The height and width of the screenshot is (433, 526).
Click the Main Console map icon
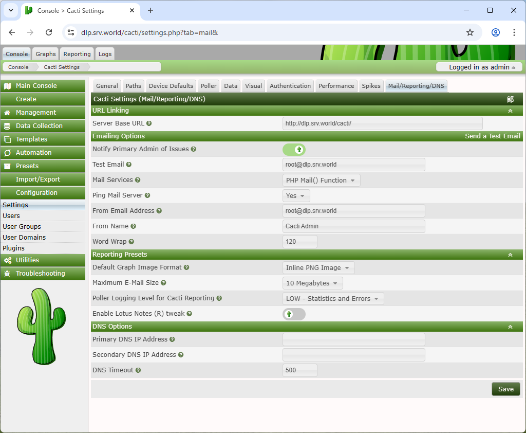coord(7,86)
